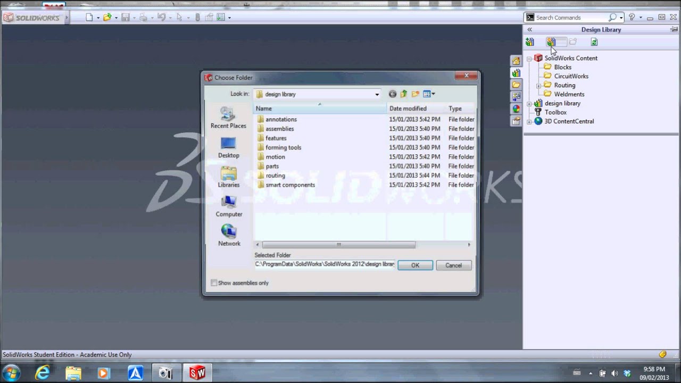Viewport: 681px width, 383px height.
Task: Click the search magnifier icon
Action: click(x=613, y=18)
